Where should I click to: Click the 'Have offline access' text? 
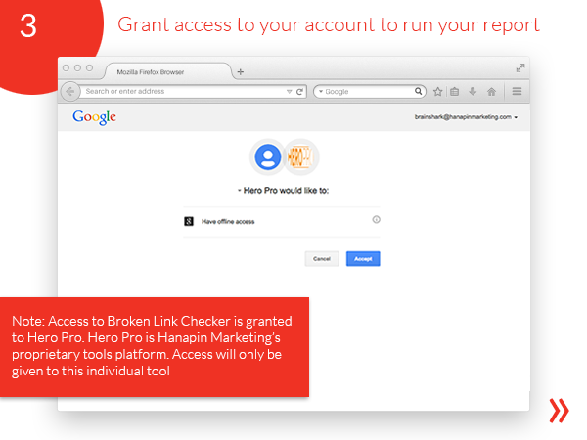[228, 222]
